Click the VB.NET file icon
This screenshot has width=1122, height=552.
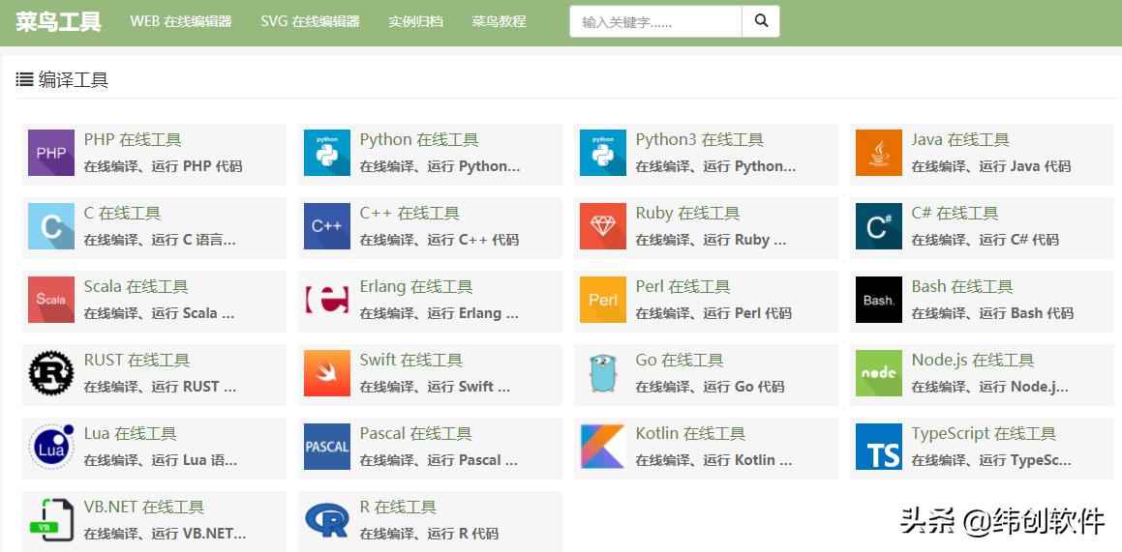coord(50,520)
